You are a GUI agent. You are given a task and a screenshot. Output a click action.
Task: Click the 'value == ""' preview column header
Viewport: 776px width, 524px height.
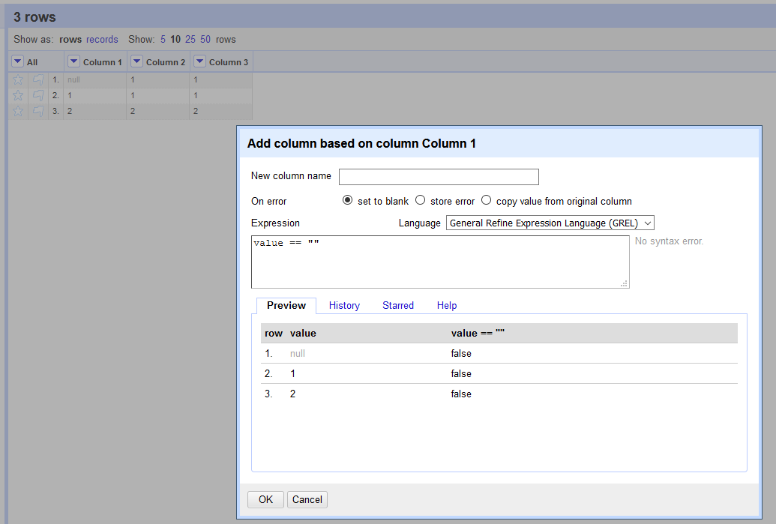478,333
